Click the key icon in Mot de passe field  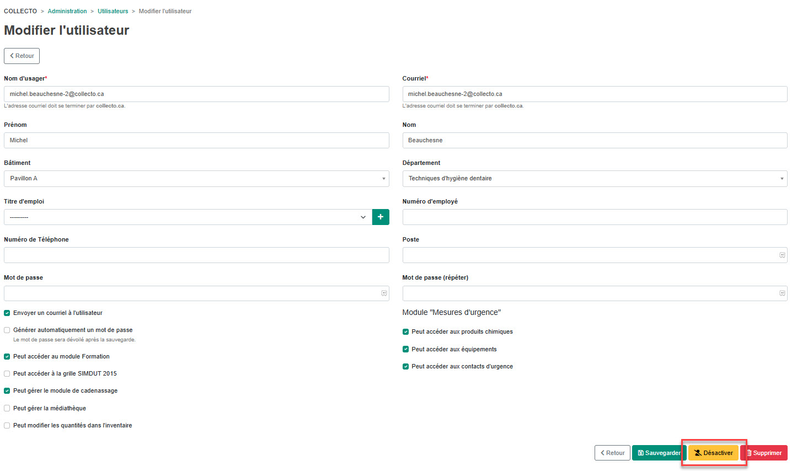click(384, 293)
